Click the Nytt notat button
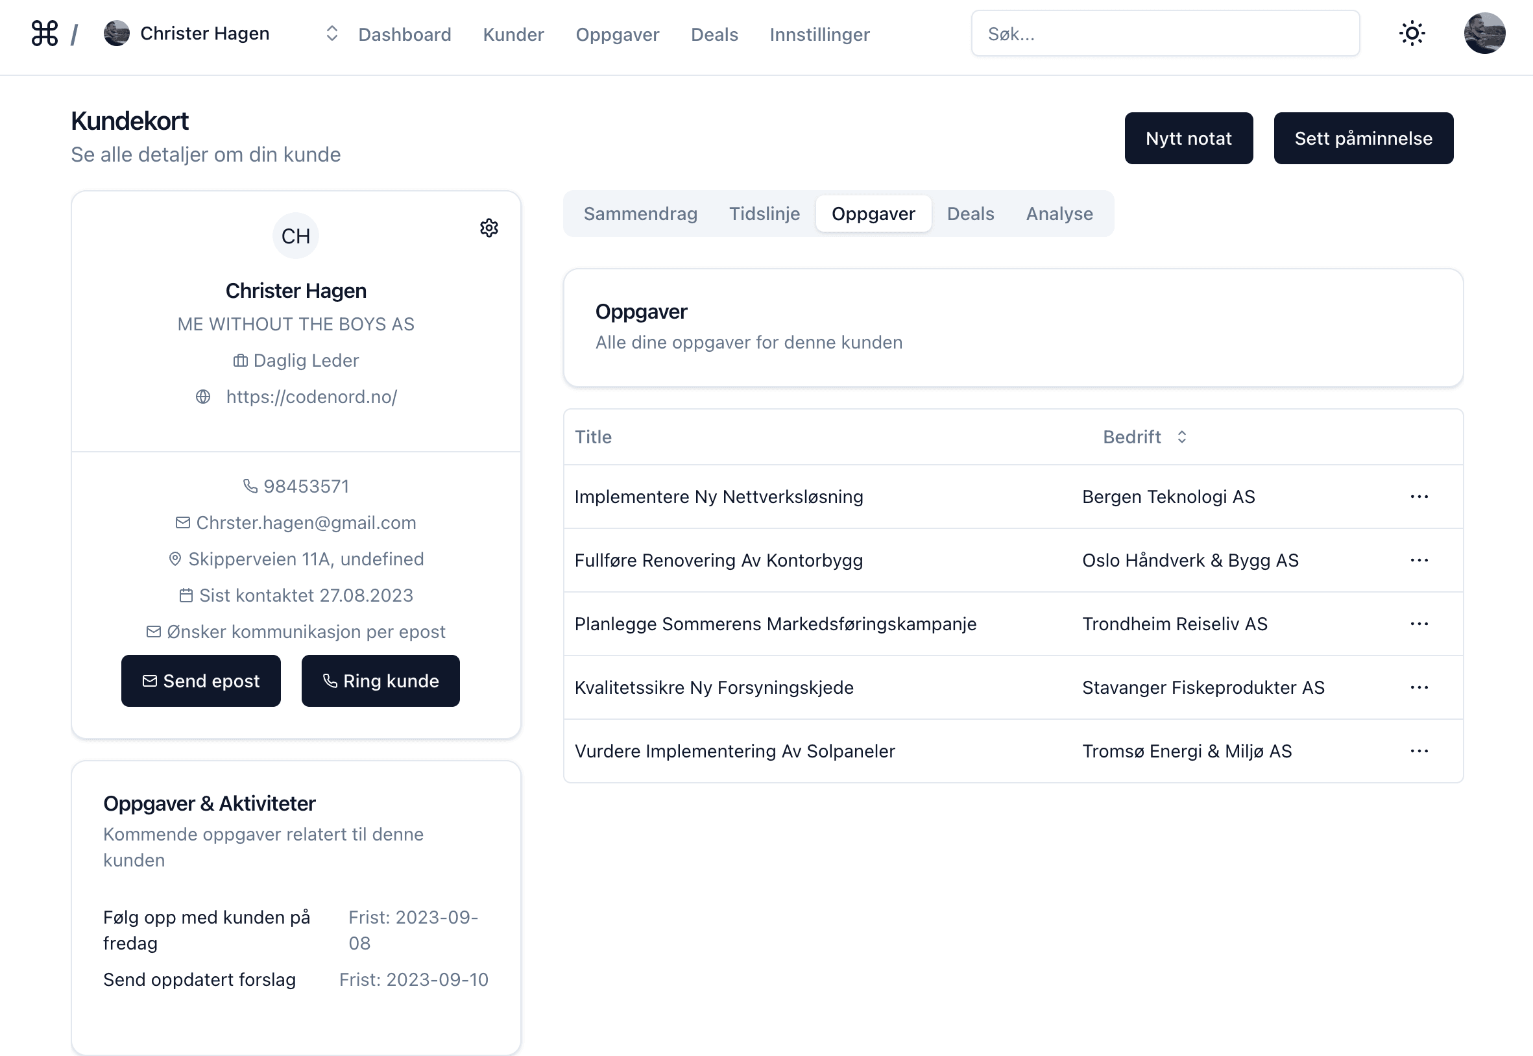 pyautogui.click(x=1188, y=138)
